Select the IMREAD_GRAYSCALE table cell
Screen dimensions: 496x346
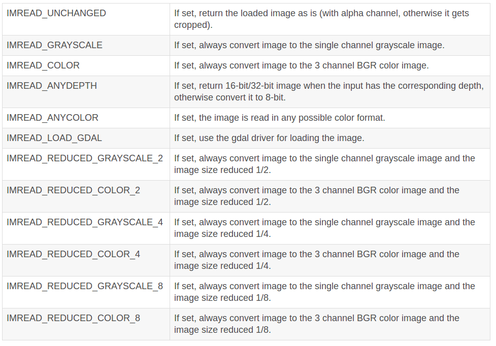[54, 45]
